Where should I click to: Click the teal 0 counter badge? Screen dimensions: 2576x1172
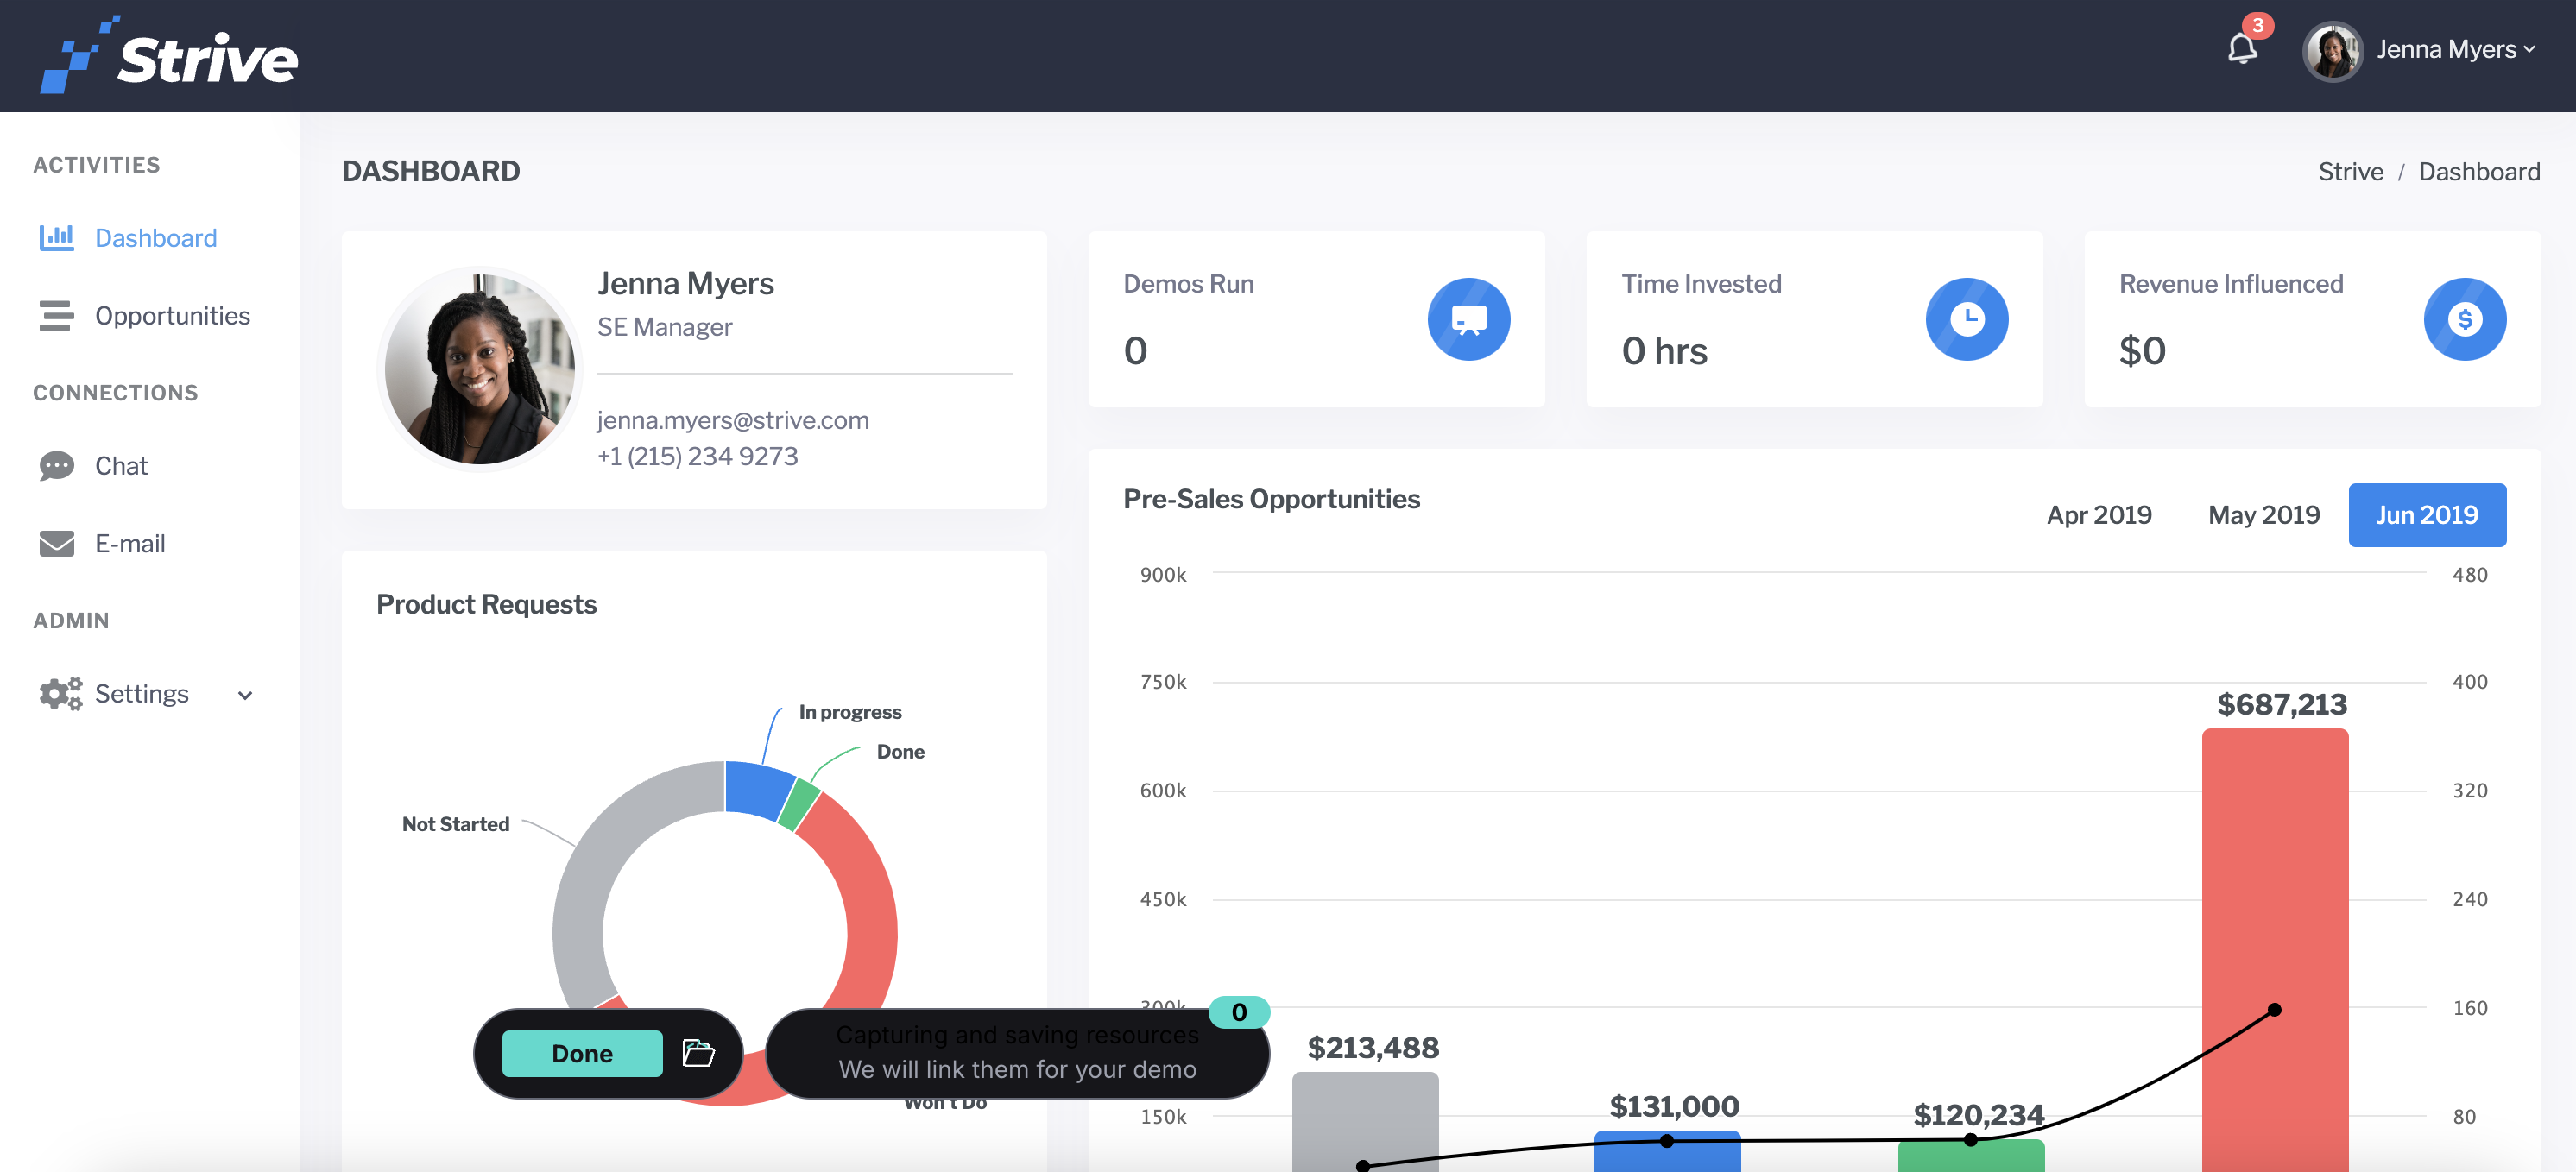[1238, 1012]
